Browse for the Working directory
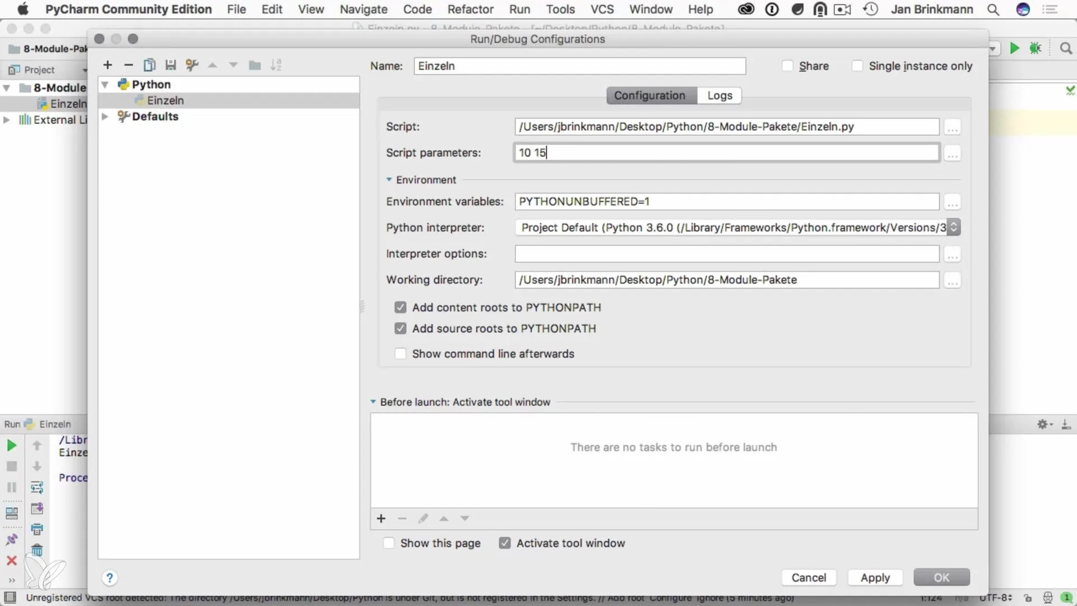 click(x=952, y=281)
